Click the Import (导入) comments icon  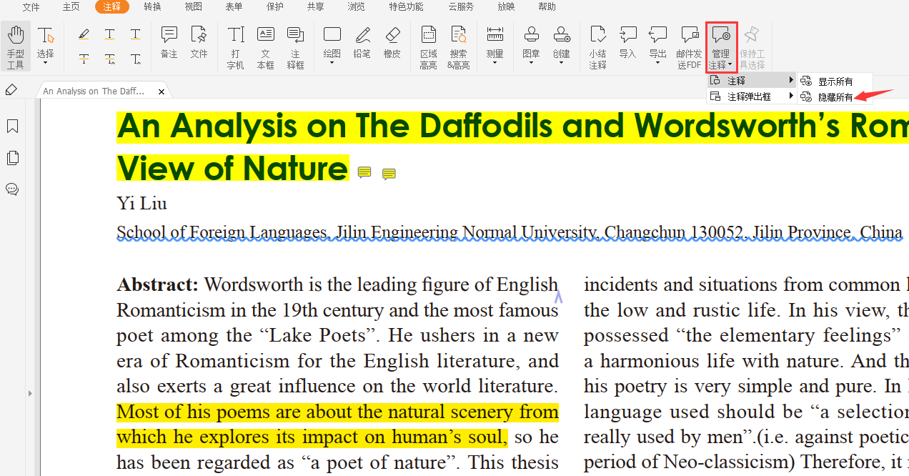tap(627, 43)
